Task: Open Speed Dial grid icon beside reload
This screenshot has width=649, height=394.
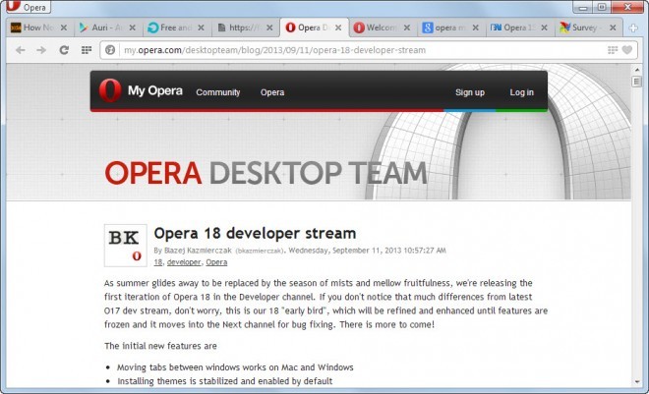Action: (x=87, y=50)
